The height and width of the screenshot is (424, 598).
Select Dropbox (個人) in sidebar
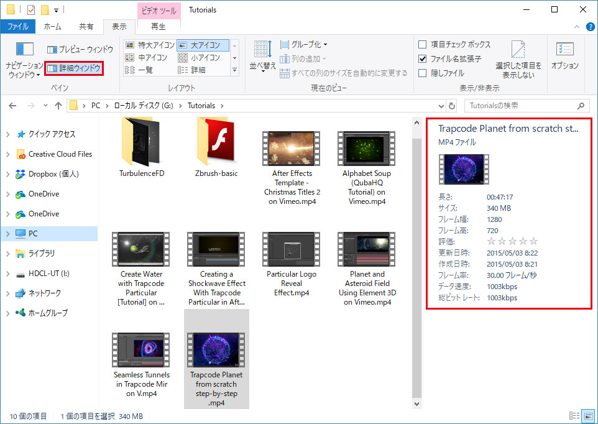53,174
